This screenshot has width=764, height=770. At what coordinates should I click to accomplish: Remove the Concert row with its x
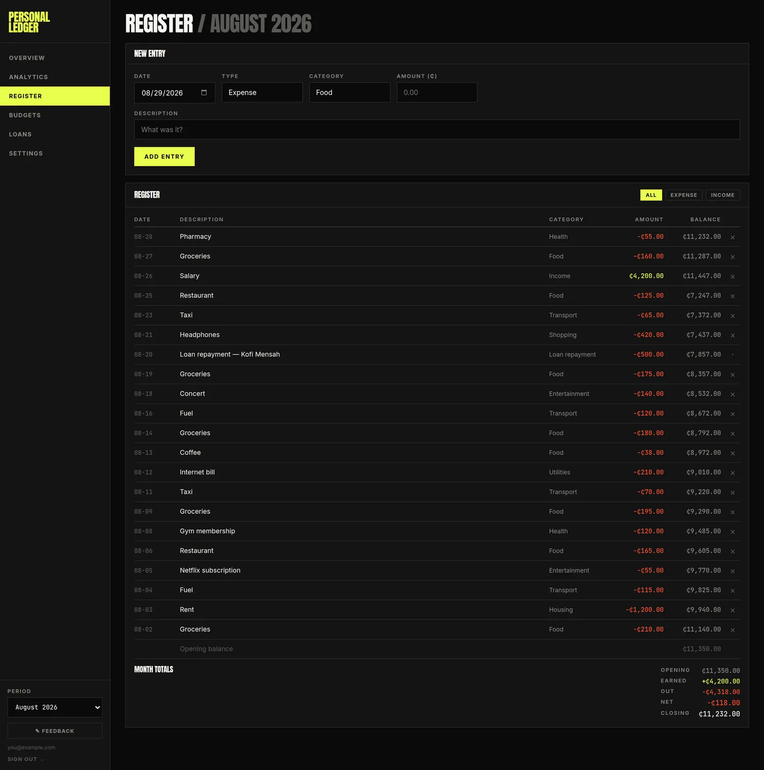coord(732,394)
